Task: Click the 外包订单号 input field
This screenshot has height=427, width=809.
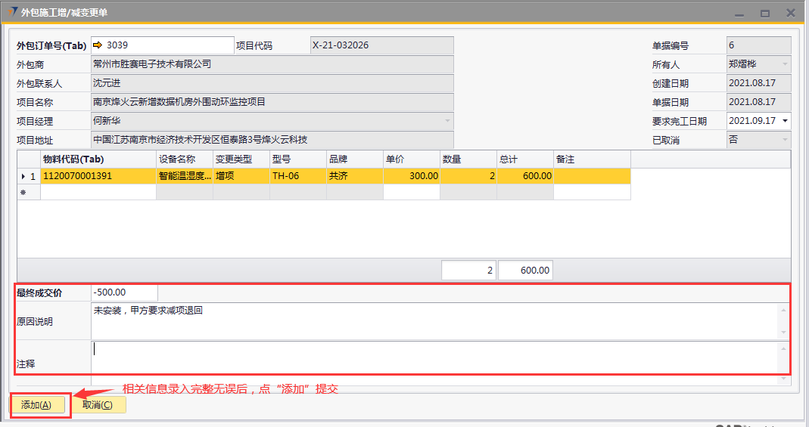Action: (168, 45)
